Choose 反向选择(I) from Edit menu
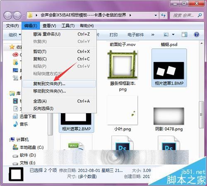 (59, 109)
